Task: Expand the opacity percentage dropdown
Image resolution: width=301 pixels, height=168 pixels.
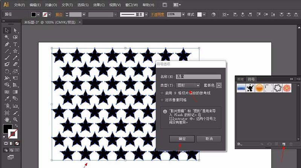Action: [x=182, y=14]
